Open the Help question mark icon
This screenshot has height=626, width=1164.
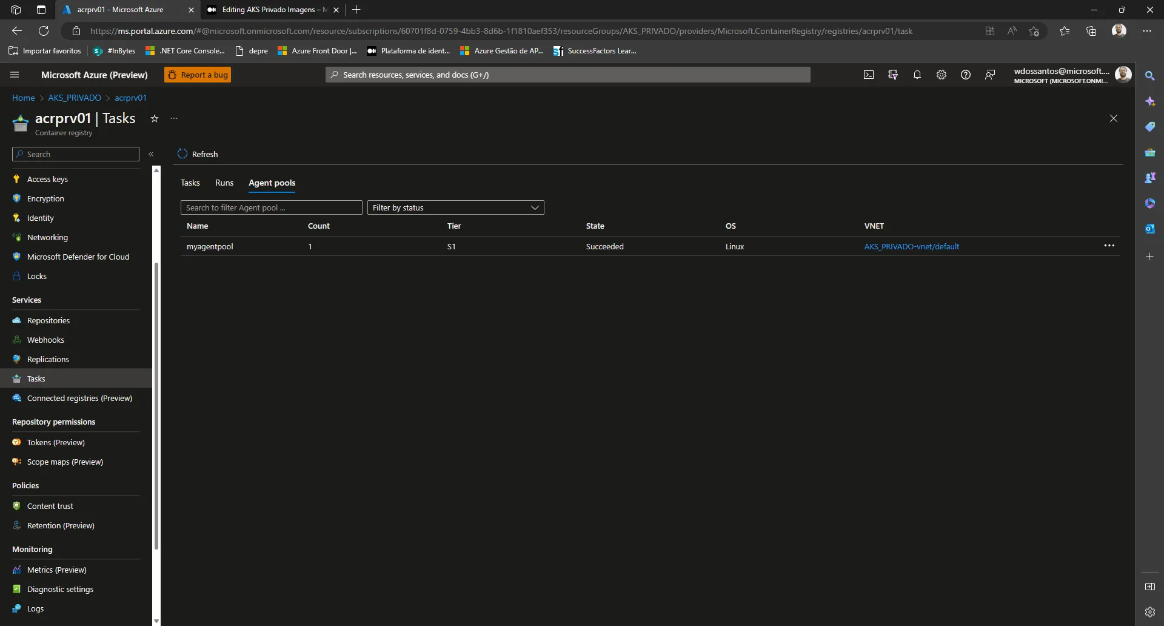pyautogui.click(x=966, y=75)
